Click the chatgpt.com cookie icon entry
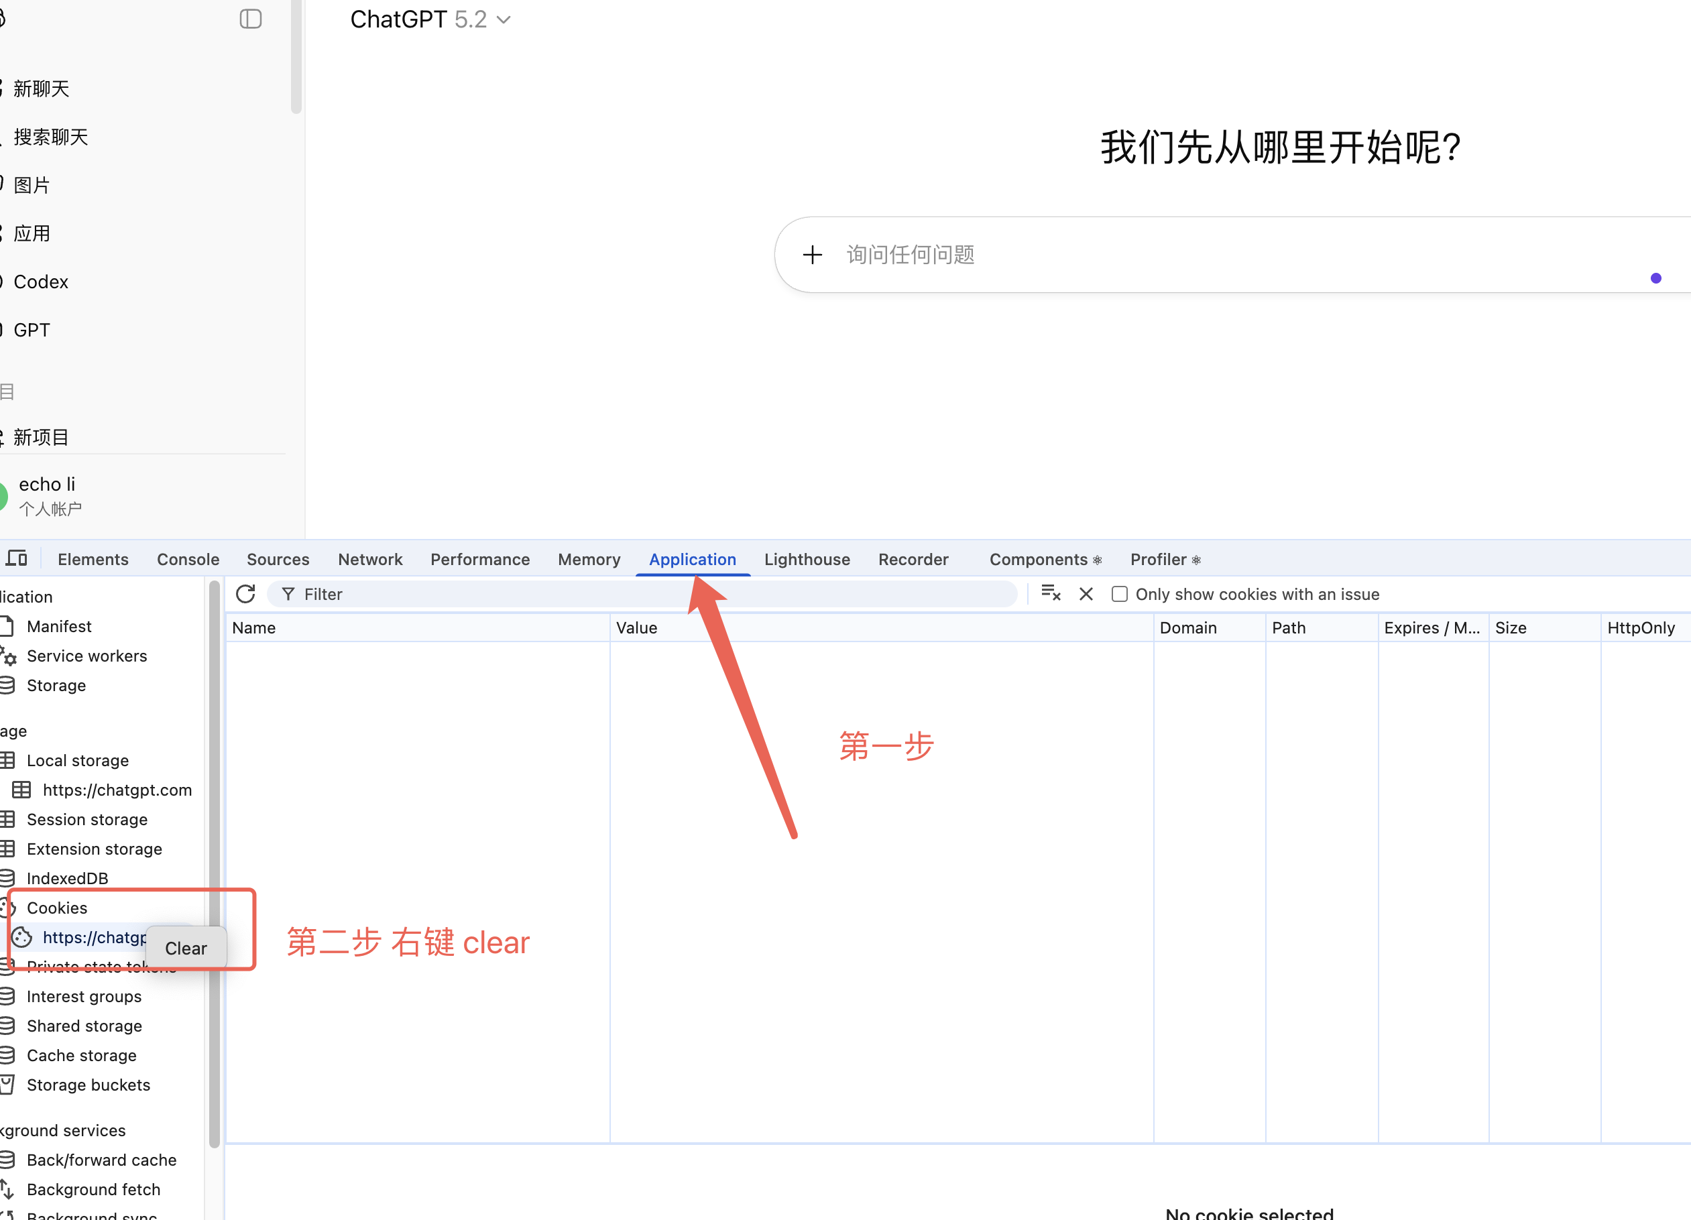Image resolution: width=1691 pixels, height=1220 pixels. click(22, 937)
